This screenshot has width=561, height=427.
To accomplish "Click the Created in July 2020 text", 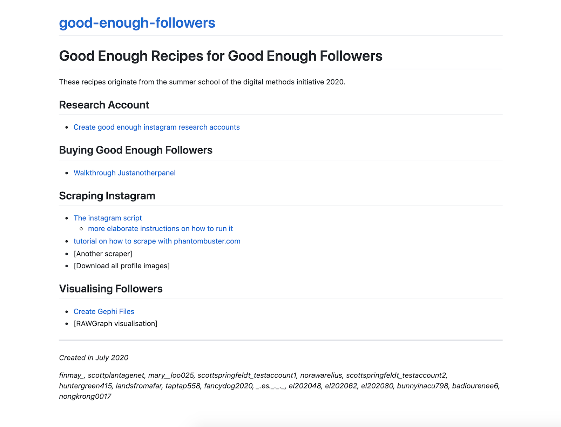I will [94, 358].
